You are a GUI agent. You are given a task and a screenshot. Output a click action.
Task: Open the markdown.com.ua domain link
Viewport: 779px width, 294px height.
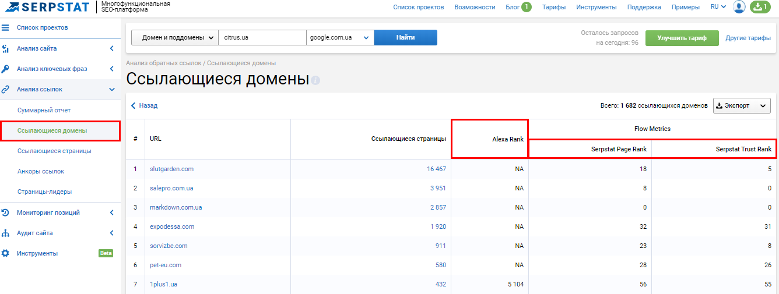[176, 207]
